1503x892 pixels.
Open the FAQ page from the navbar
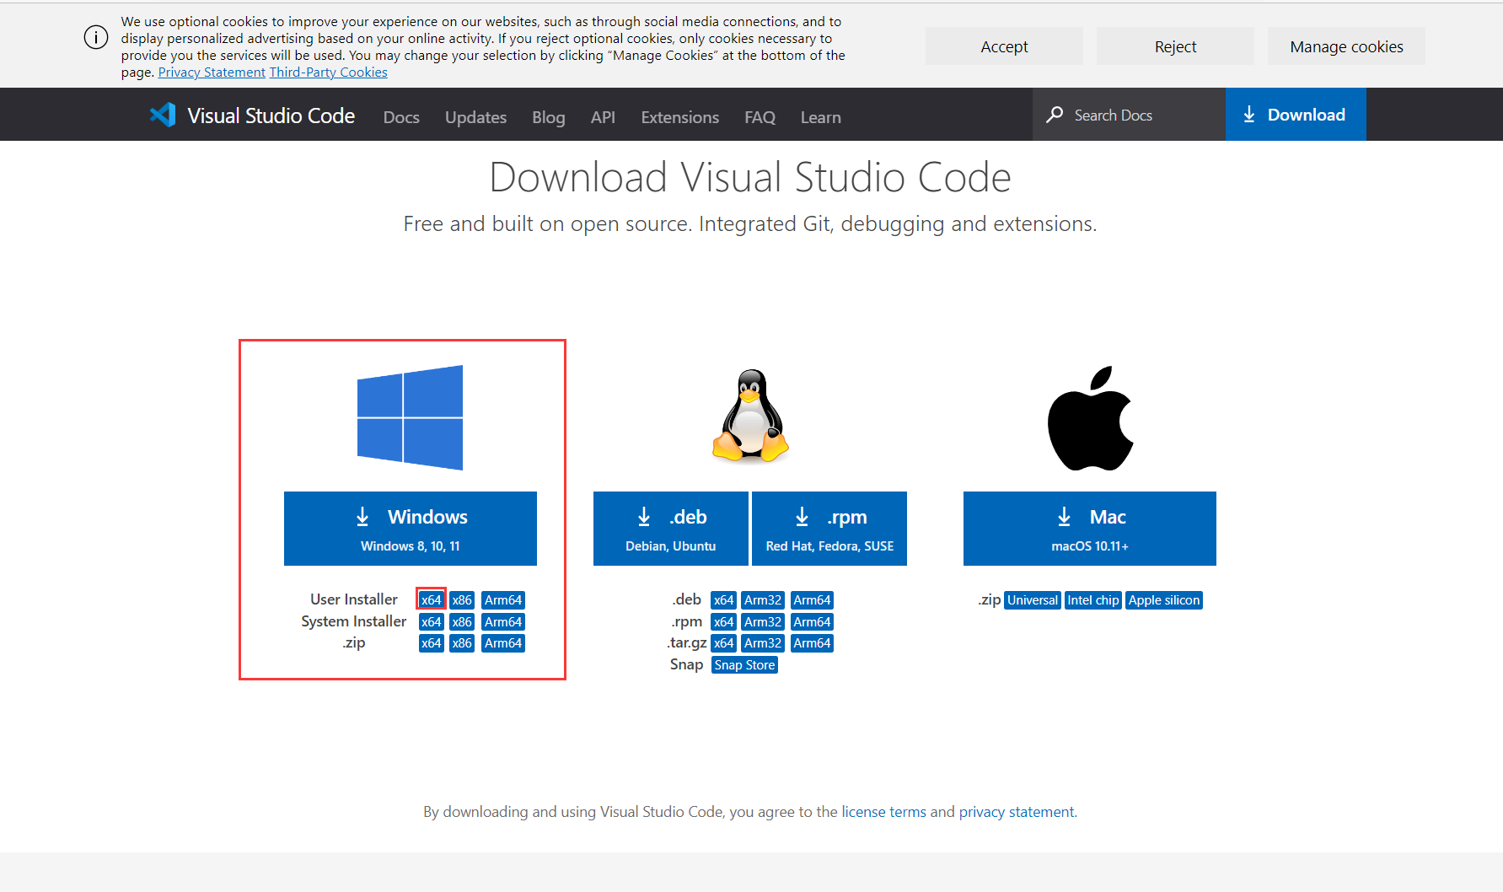tap(760, 117)
